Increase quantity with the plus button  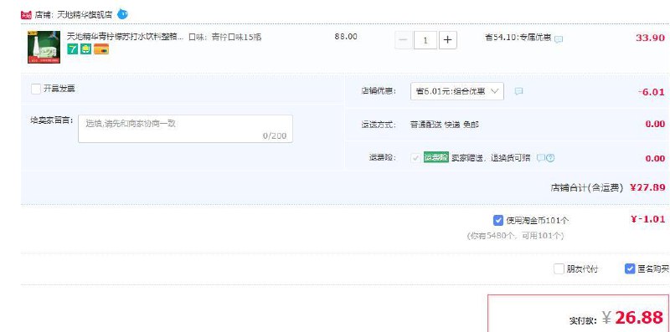pos(447,40)
